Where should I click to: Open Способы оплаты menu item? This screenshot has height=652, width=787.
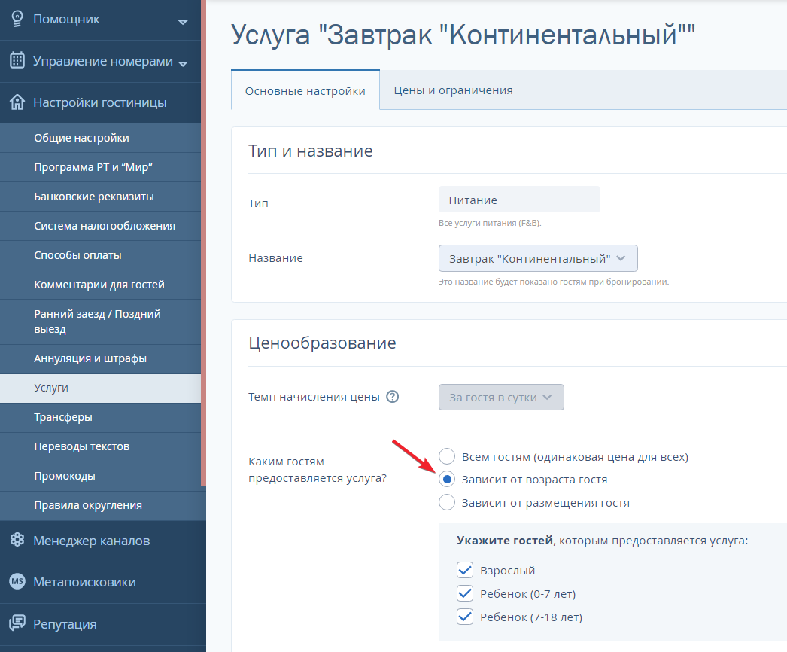tap(100, 255)
